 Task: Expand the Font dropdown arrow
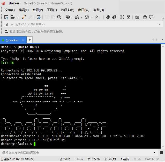tap(101, 17)
